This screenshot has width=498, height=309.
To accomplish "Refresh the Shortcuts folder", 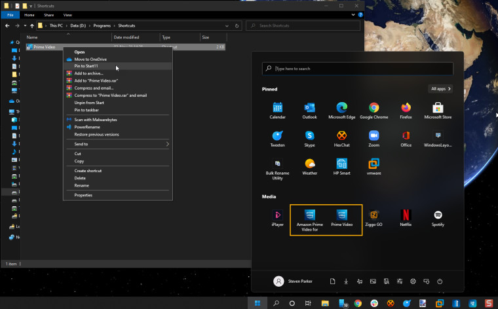I will pos(237,26).
